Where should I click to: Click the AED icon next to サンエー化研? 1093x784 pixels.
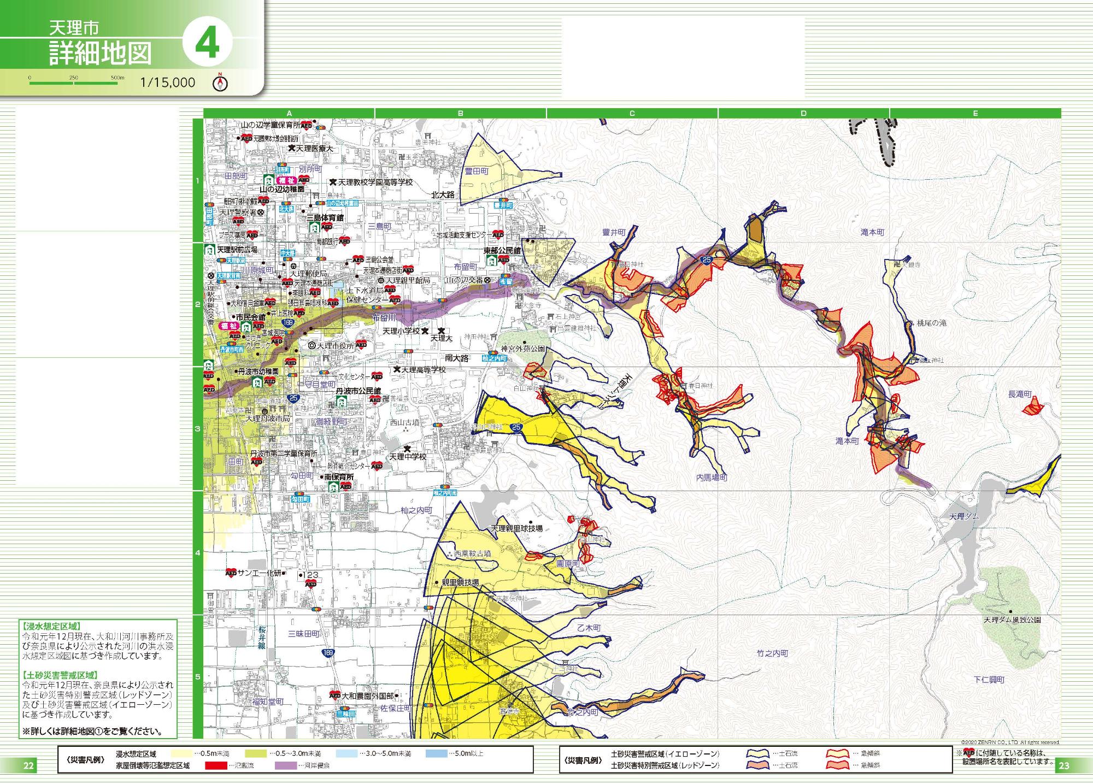pyautogui.click(x=231, y=573)
